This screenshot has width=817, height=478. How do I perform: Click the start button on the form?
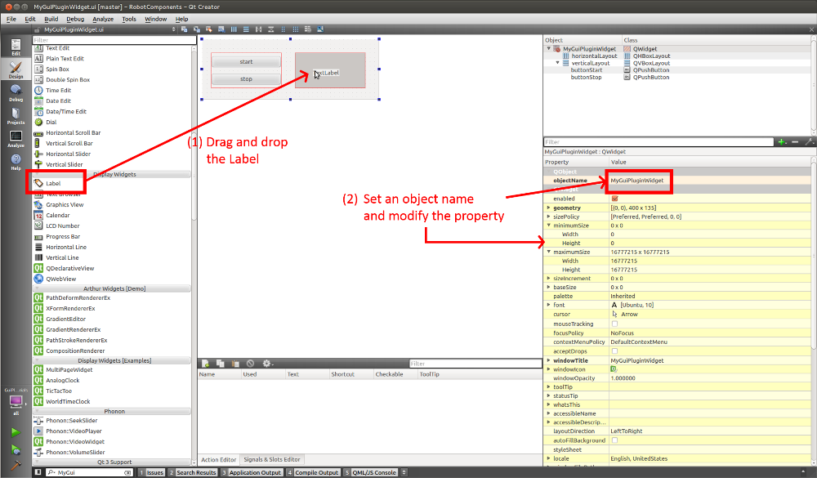246,62
